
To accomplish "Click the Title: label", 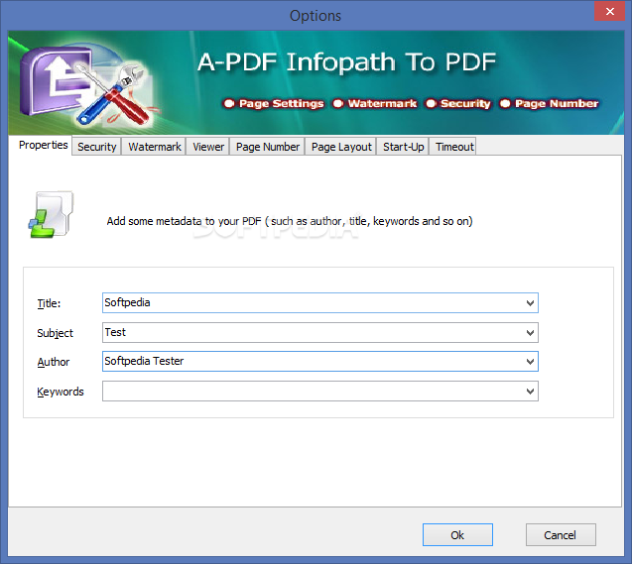I will pos(49,303).
